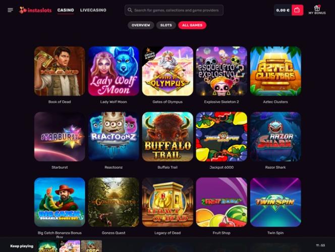Select the Slots filter button
The image size is (335, 252).
point(166,25)
